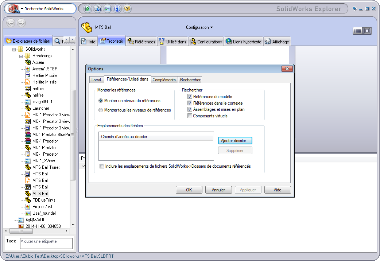
Task: Uncheck Références du modèle checkbox
Action: pos(190,97)
